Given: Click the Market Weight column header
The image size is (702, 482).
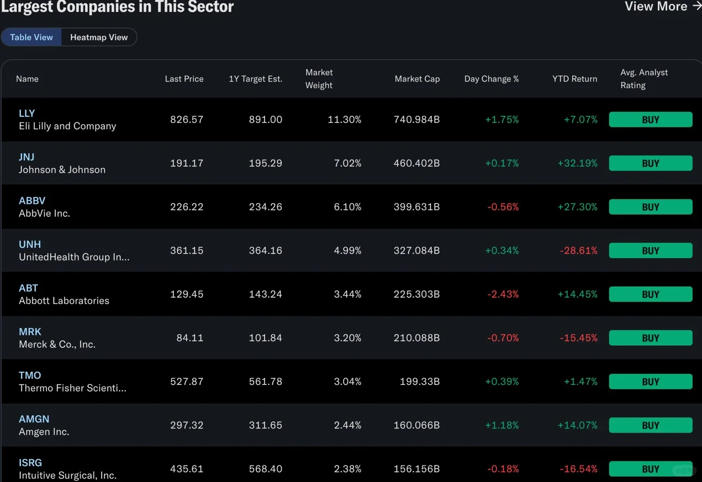Looking at the screenshot, I should point(319,79).
